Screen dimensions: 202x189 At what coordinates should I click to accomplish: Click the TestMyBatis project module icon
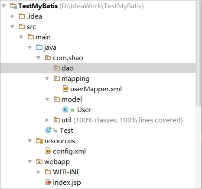pyautogui.click(x=14, y=6)
